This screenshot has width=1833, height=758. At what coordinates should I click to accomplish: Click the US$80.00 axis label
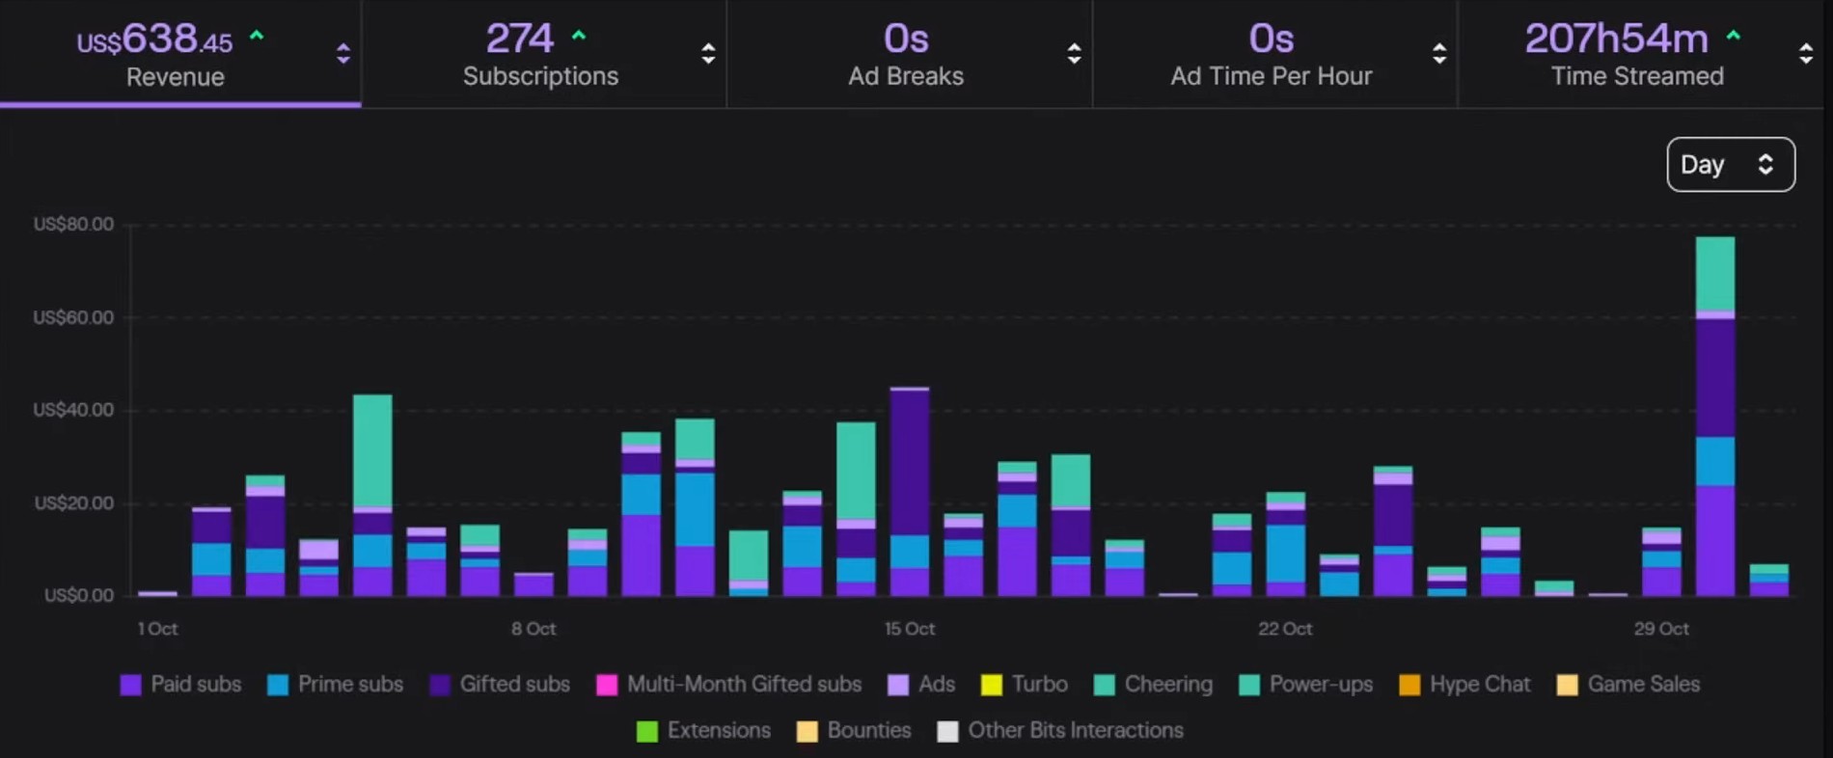[73, 225]
